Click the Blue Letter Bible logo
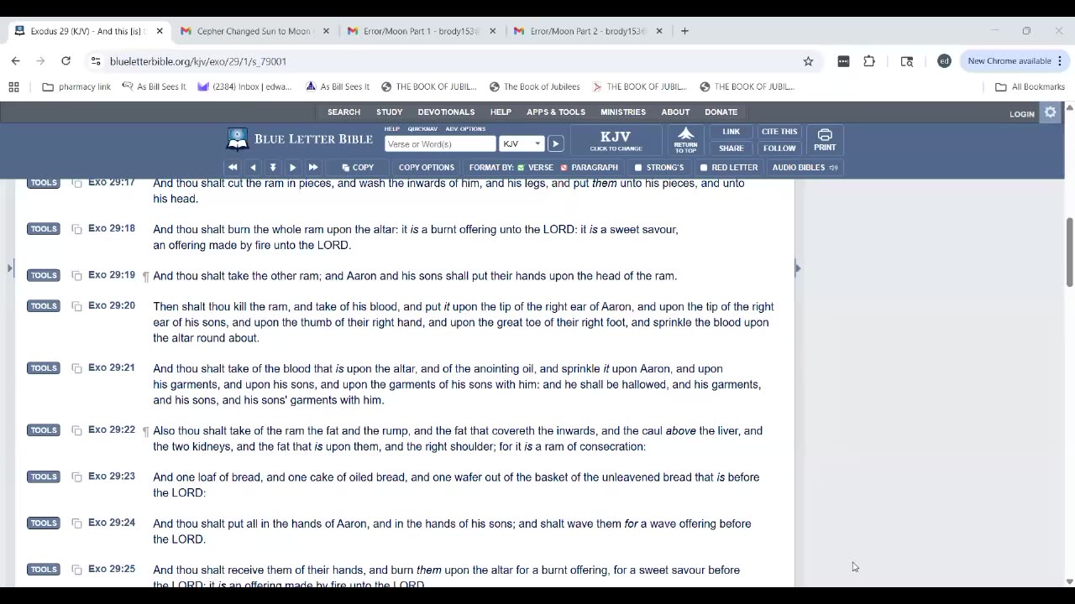 [300, 138]
